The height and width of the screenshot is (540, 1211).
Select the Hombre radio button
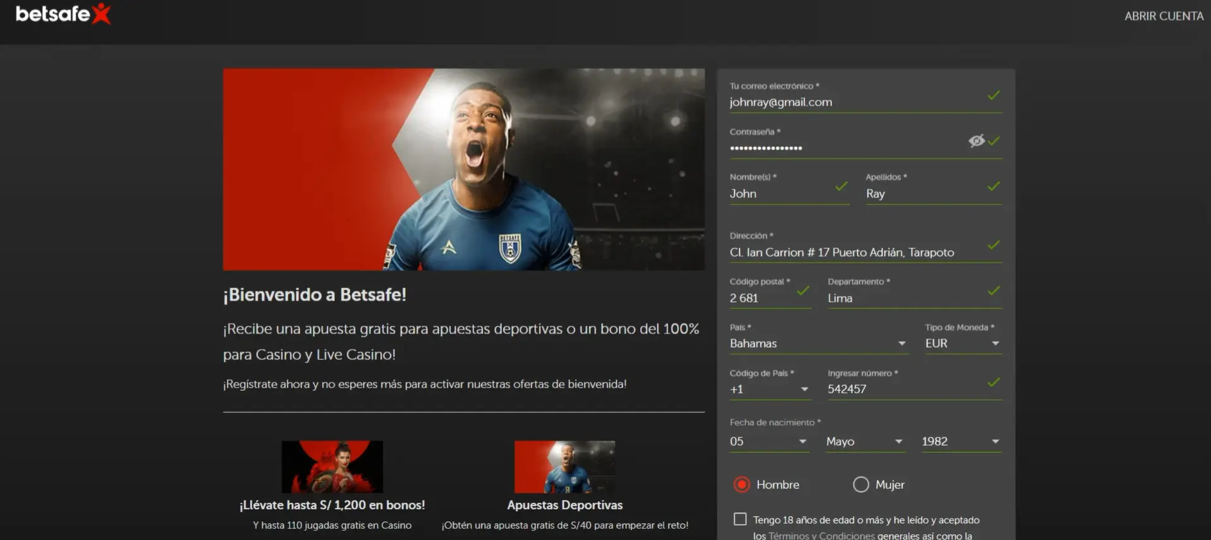click(742, 484)
